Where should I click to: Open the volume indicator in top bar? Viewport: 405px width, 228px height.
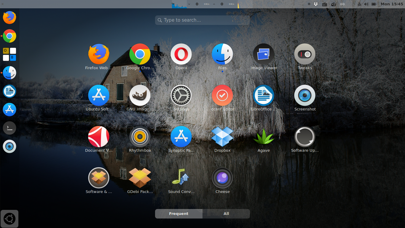click(366, 4)
